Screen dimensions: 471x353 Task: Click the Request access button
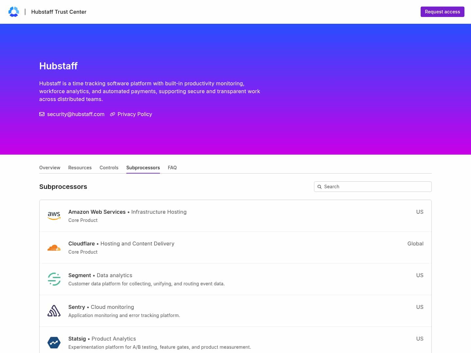(442, 11)
